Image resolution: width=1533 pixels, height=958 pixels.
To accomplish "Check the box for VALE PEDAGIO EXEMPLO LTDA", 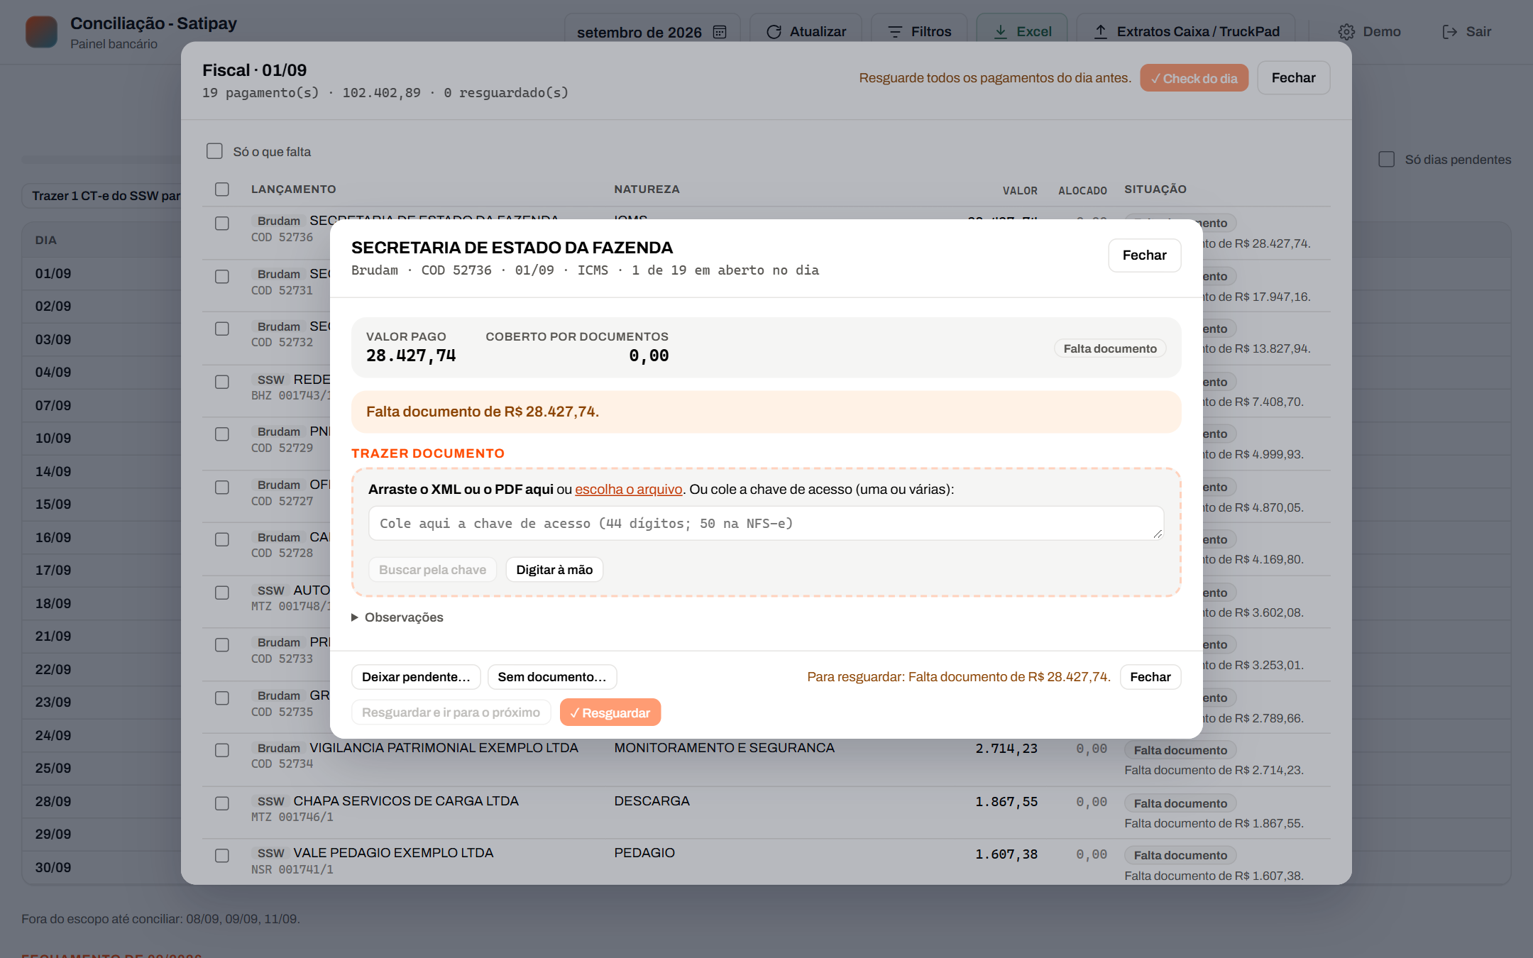I will [222, 856].
